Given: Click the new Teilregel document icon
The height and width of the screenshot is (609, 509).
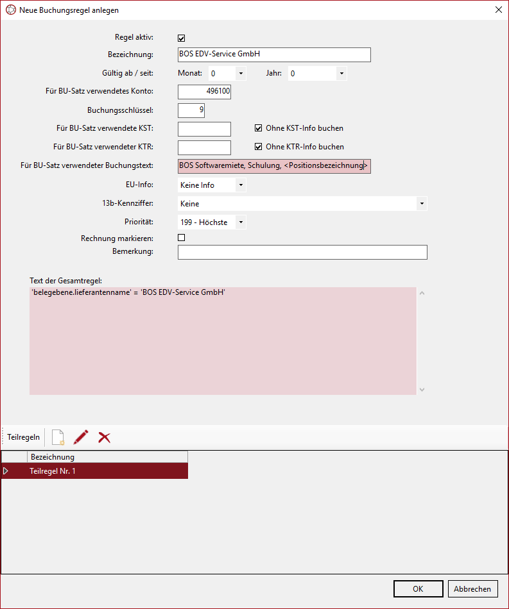Looking at the screenshot, I should click(x=58, y=437).
